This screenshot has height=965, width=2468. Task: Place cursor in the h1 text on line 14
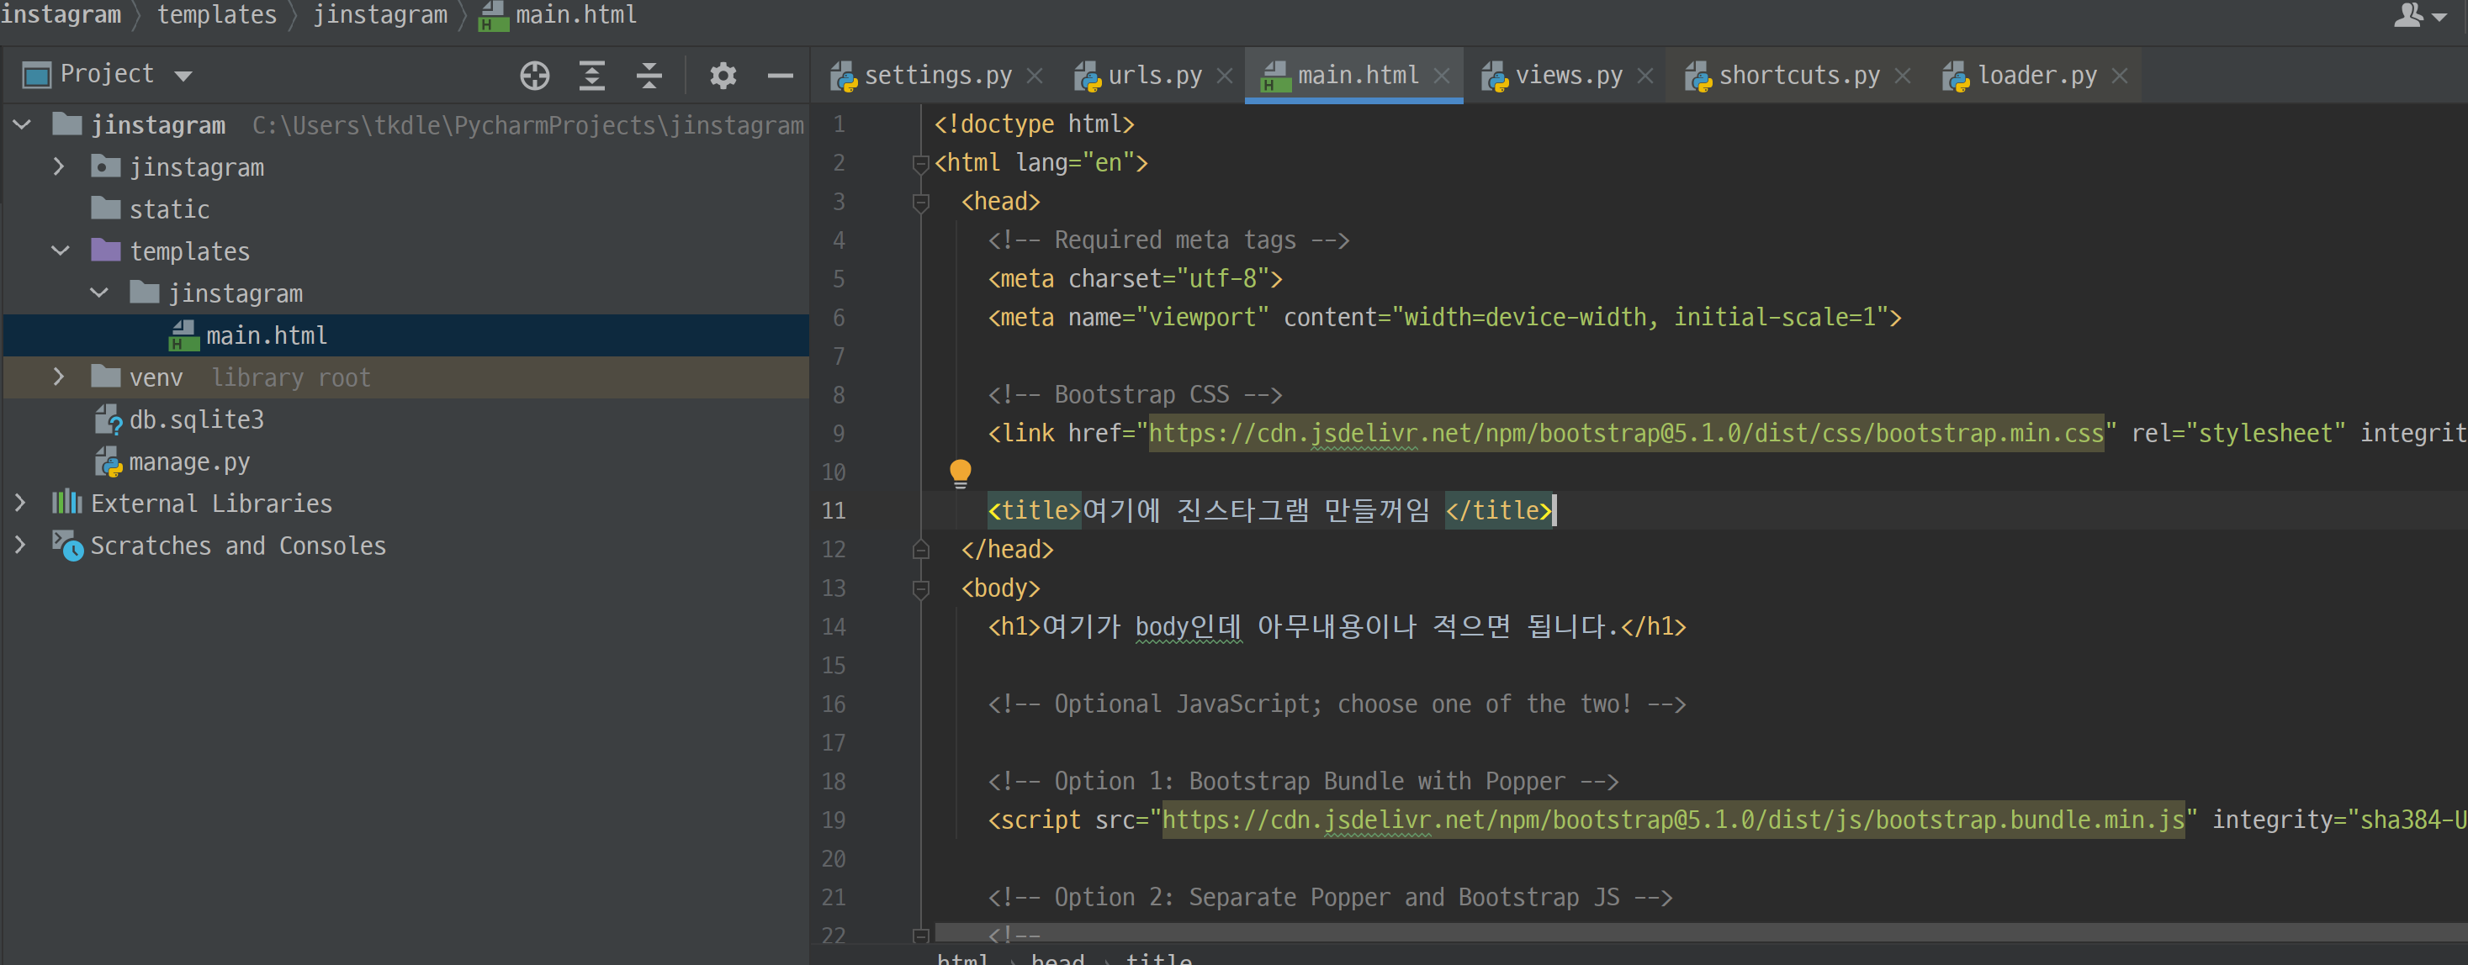click(x=1330, y=627)
